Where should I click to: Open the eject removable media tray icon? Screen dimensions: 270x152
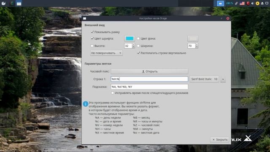(262, 3)
